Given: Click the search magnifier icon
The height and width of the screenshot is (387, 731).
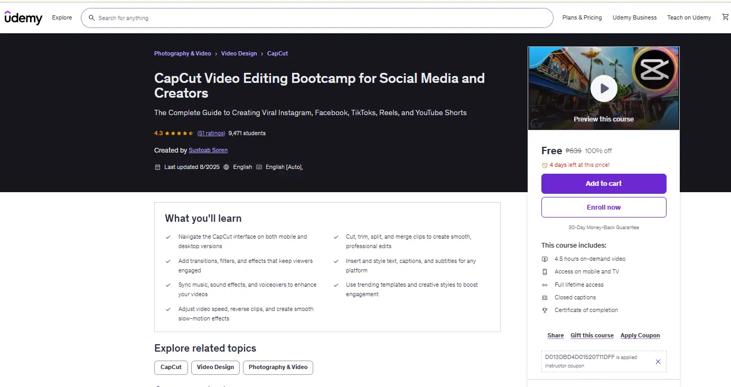Looking at the screenshot, I should pyautogui.click(x=92, y=18).
